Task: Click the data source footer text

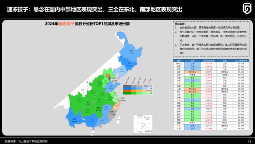Action: [26, 141]
